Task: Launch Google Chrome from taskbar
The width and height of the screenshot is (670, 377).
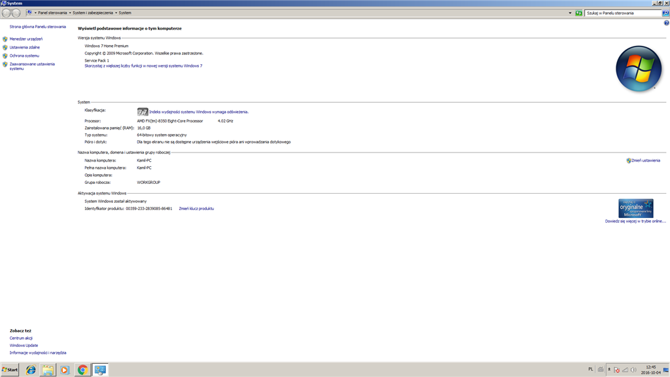Action: point(82,370)
